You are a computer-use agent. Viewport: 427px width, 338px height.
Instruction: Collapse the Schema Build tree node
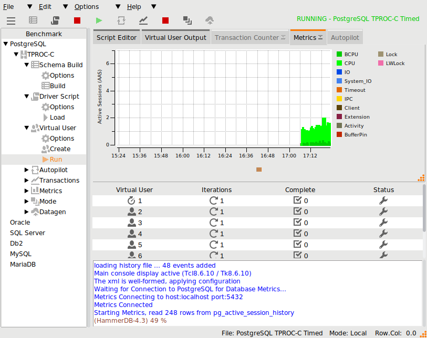(x=26, y=65)
